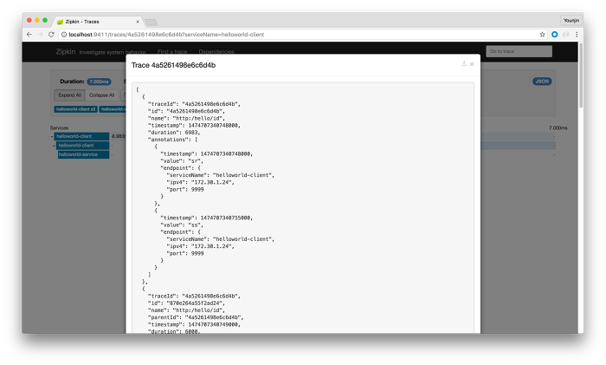The width and height of the screenshot is (606, 365).
Task: Click the browser back arrow
Action: (x=29, y=34)
